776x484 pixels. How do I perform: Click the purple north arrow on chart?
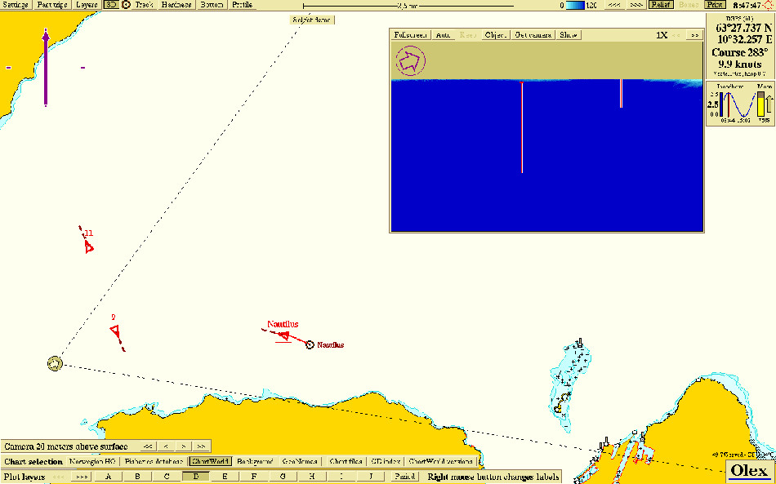(46, 68)
